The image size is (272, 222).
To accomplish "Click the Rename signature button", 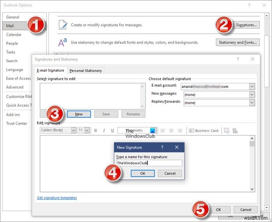I will click(x=133, y=114).
